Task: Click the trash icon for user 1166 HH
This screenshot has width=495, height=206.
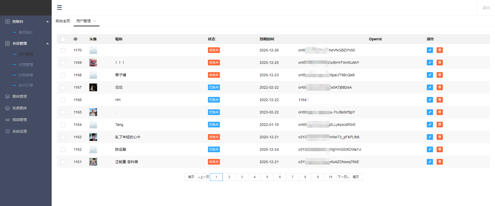Action: (439, 100)
